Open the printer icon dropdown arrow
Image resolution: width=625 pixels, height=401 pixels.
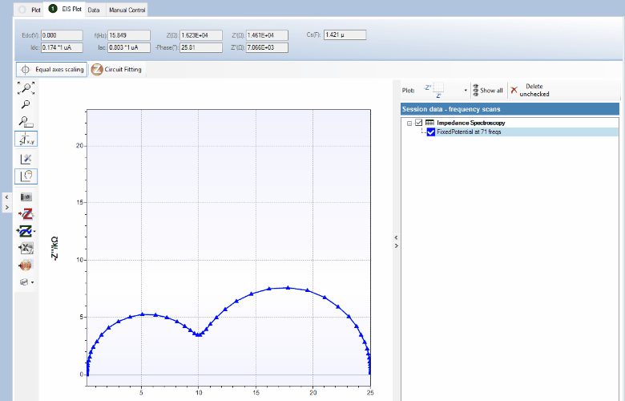click(32, 282)
